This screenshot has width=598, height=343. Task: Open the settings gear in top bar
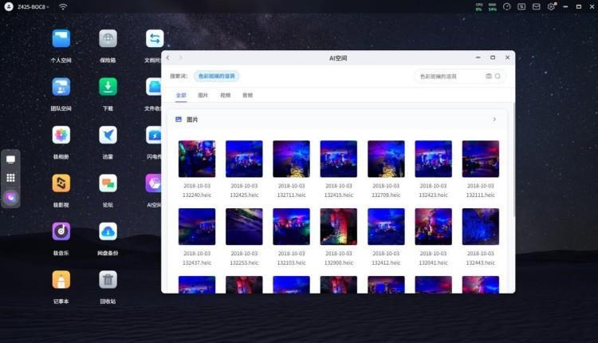coord(550,6)
